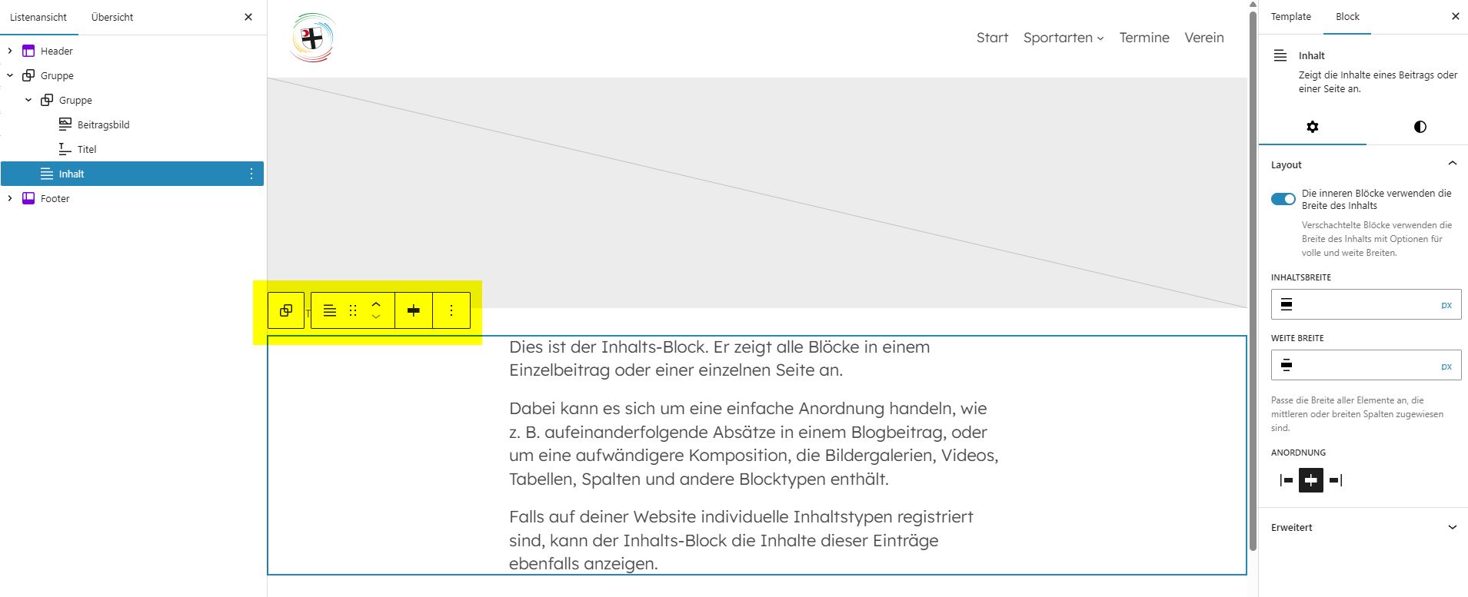Click the Inhalt icon in block sidebar header
This screenshot has height=597, width=1468.
(x=1280, y=55)
